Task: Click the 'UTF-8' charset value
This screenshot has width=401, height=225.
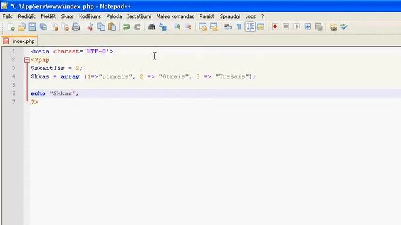Action: [96, 51]
